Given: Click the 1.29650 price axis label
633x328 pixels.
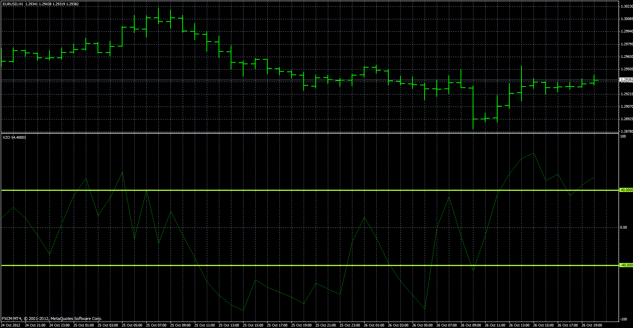Looking at the screenshot, I should point(627,57).
